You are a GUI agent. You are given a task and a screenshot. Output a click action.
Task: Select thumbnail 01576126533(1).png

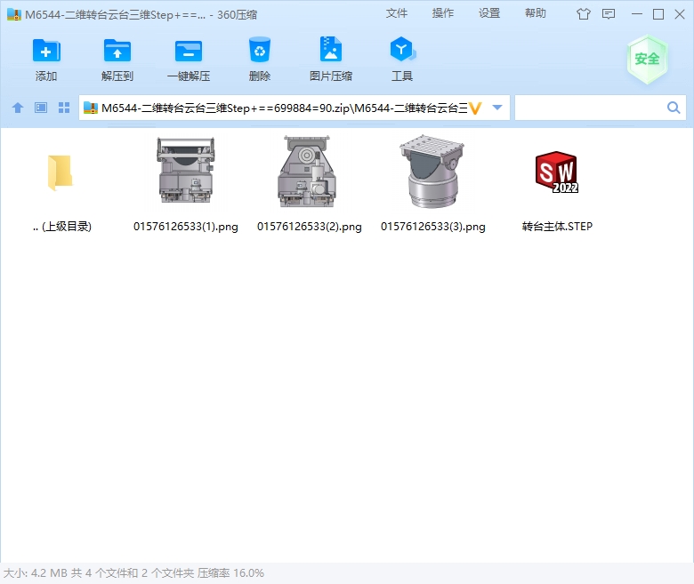click(x=186, y=170)
